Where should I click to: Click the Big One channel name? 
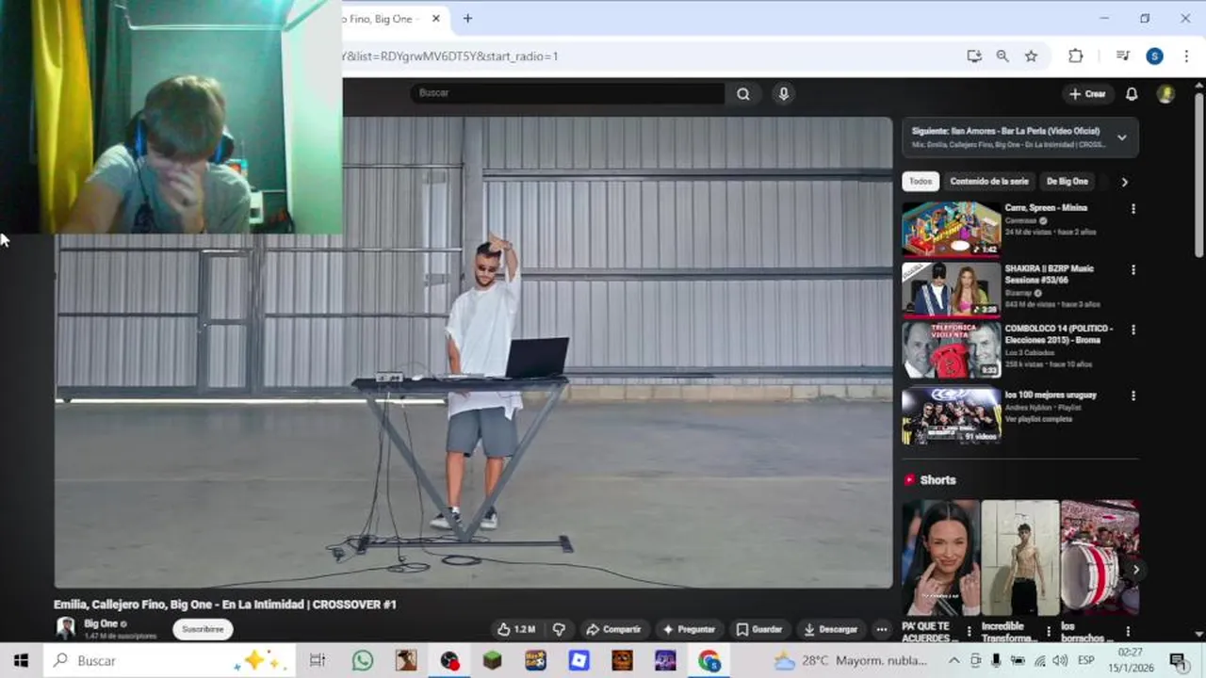(101, 623)
